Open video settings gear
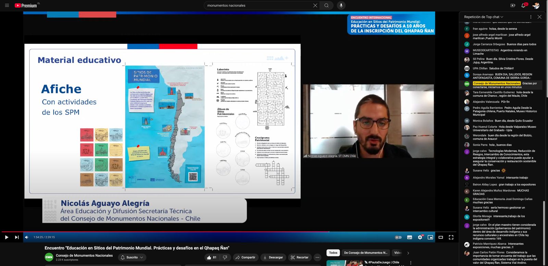Screen dimensions: 548x266 420,237
